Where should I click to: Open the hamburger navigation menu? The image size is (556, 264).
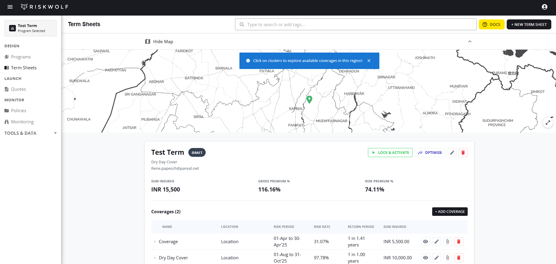[10, 7]
